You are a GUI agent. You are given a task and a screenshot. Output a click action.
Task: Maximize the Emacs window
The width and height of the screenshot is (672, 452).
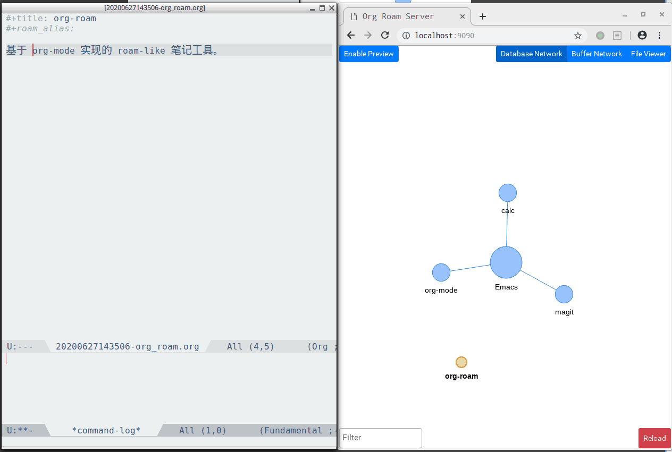pos(322,8)
